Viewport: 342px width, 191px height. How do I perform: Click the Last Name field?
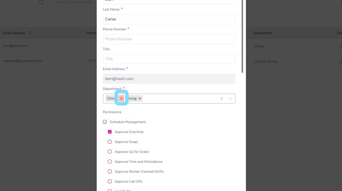click(169, 19)
